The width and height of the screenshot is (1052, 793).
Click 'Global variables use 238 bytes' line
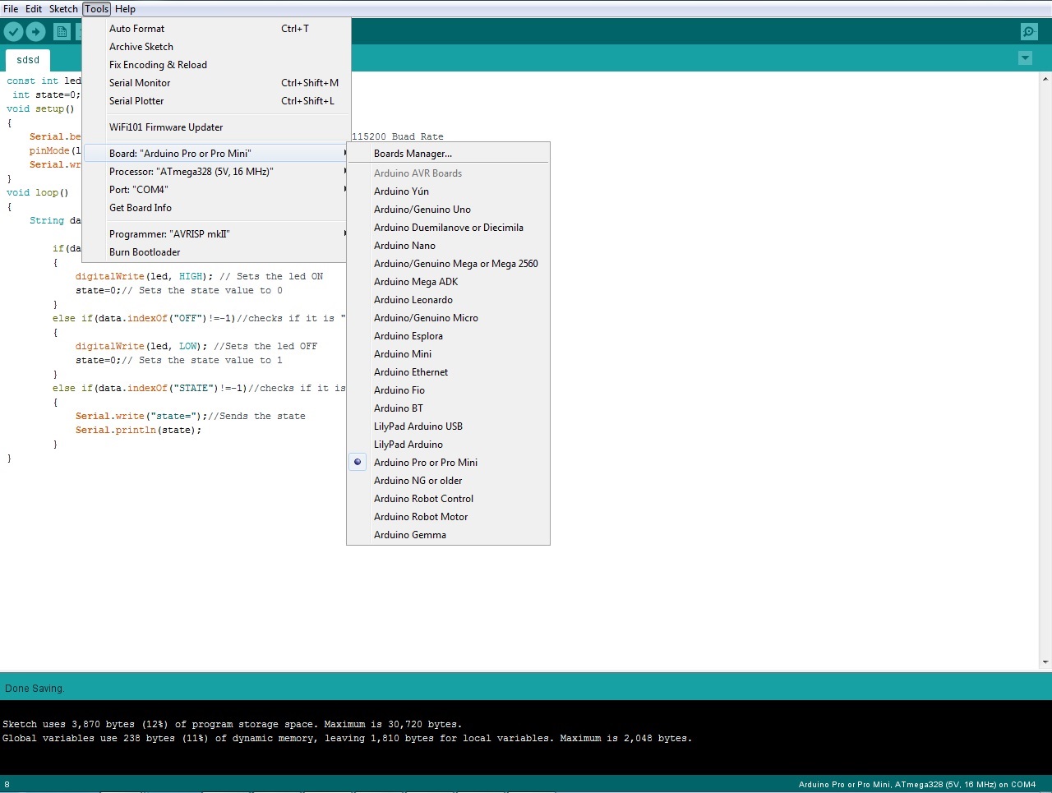click(347, 739)
